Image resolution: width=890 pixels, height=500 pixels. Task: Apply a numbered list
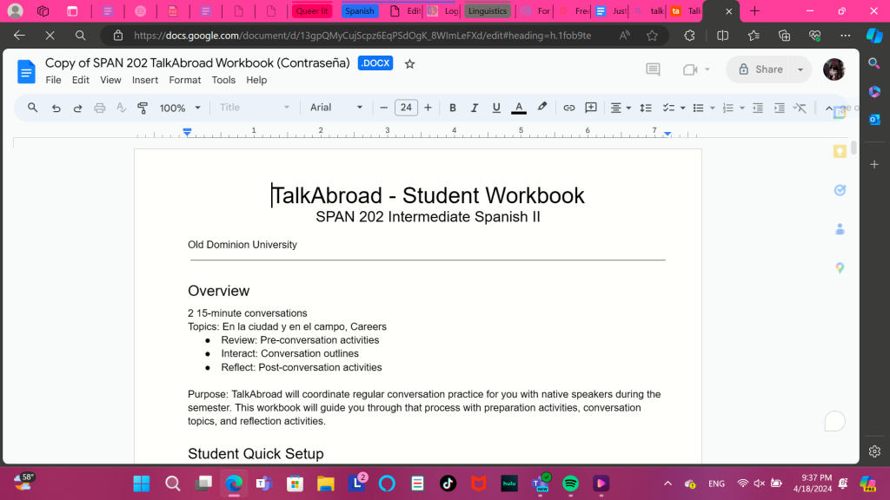(x=728, y=108)
